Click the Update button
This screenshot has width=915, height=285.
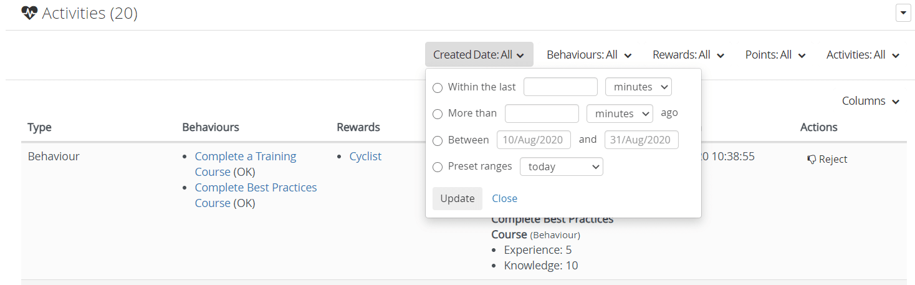pos(457,198)
